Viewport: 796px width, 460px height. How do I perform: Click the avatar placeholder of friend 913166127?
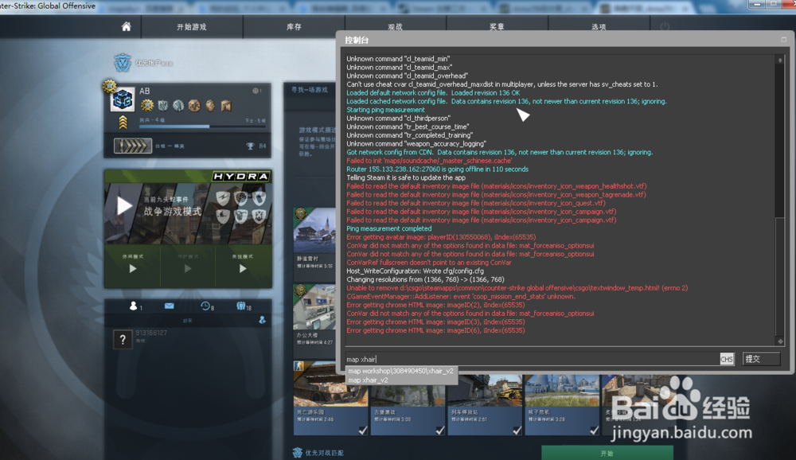click(x=123, y=338)
